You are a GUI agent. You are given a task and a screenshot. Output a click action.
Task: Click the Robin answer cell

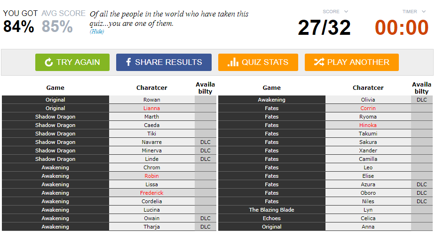(x=151, y=176)
